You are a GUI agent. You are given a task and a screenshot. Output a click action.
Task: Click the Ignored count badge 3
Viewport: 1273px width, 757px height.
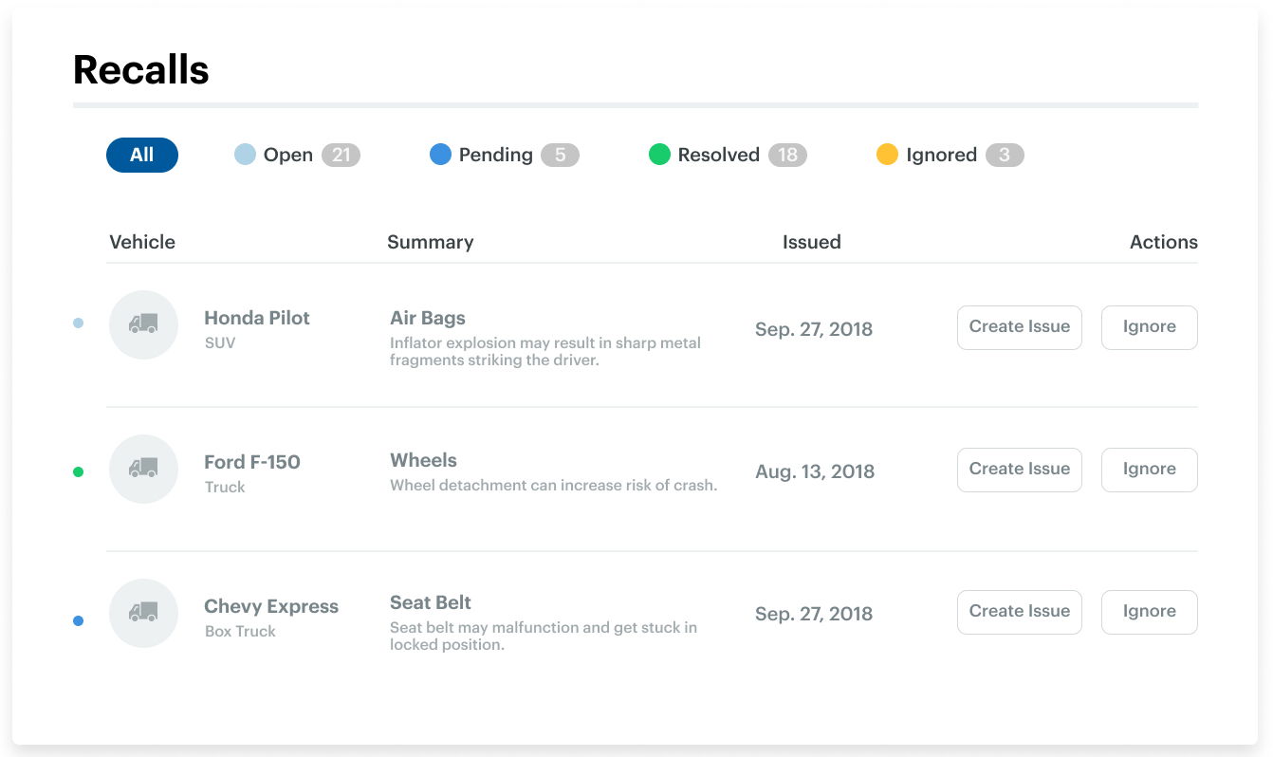tap(1005, 155)
